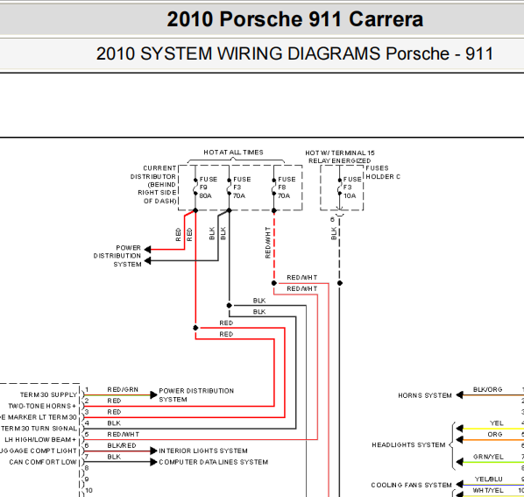Click the 'RED/WHT' wire label at pin 5
The height and width of the screenshot is (497, 524).
[124, 435]
